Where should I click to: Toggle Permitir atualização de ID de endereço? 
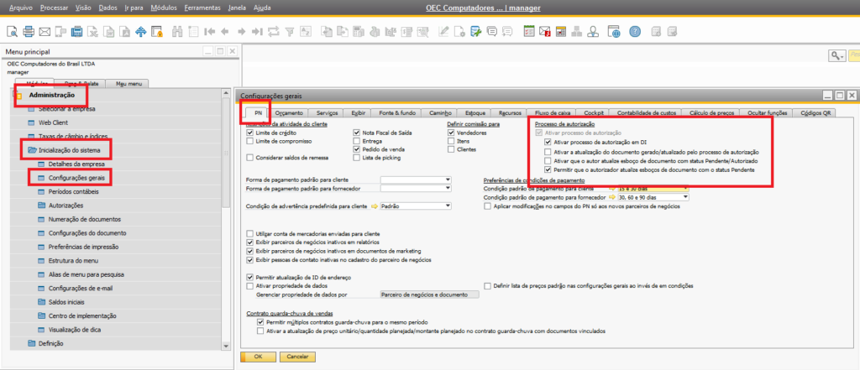[249, 277]
